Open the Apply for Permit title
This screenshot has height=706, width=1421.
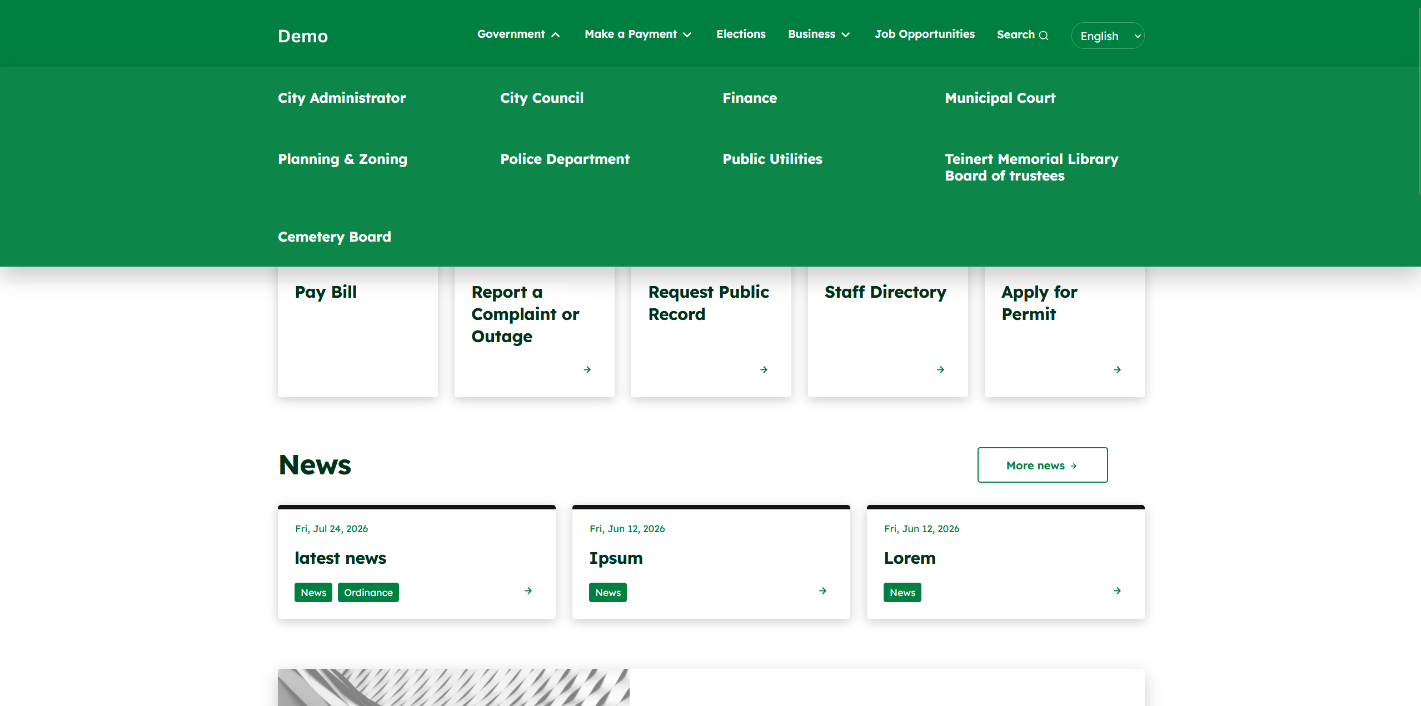pos(1039,303)
